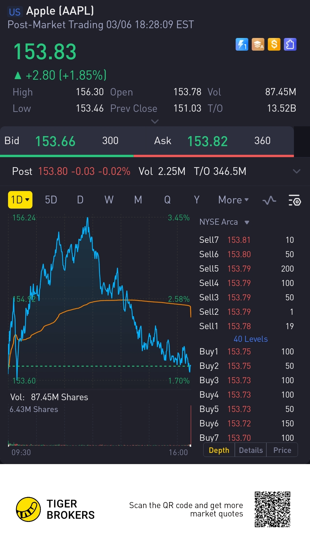
Task: Tap the Vol: 87.45M Shares label
Action: tap(49, 397)
